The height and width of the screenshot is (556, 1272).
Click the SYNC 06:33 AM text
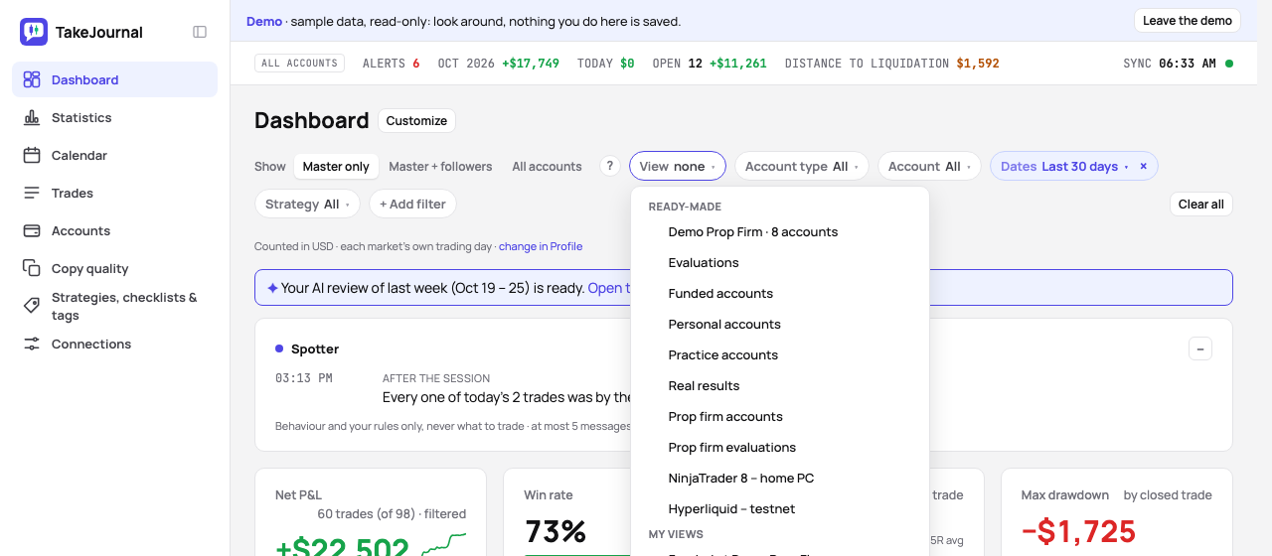coord(1170,64)
